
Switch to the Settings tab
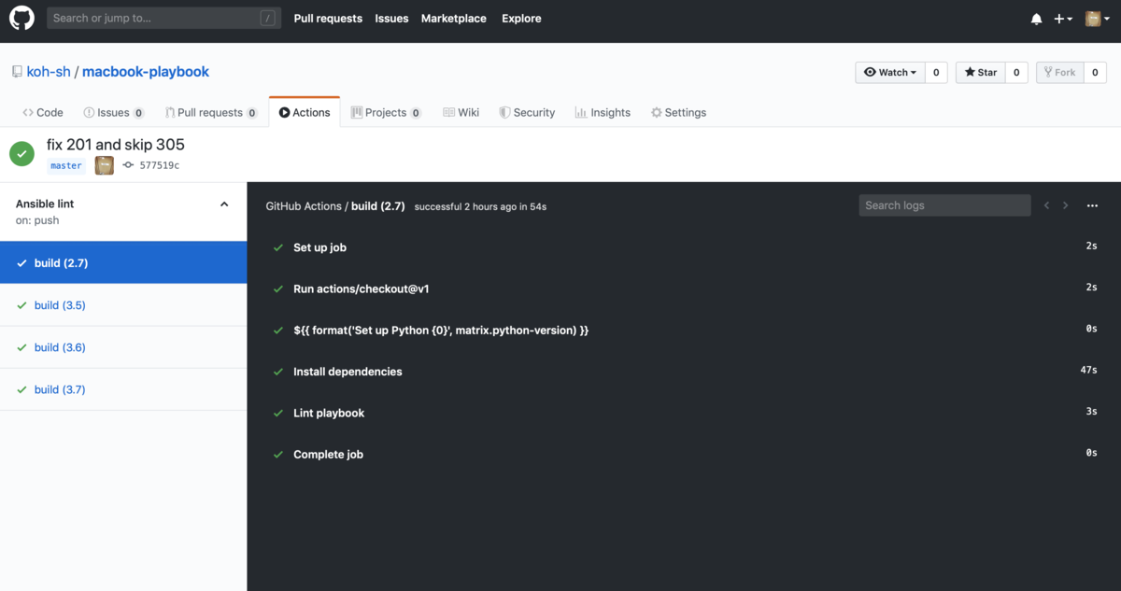pos(678,112)
